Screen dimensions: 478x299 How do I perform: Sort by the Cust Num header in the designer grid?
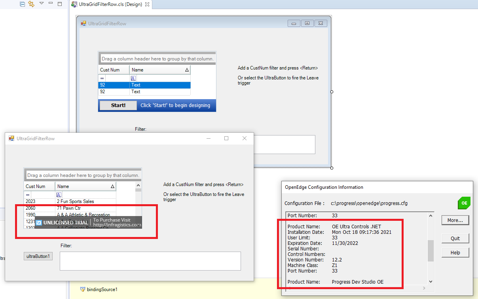click(114, 70)
